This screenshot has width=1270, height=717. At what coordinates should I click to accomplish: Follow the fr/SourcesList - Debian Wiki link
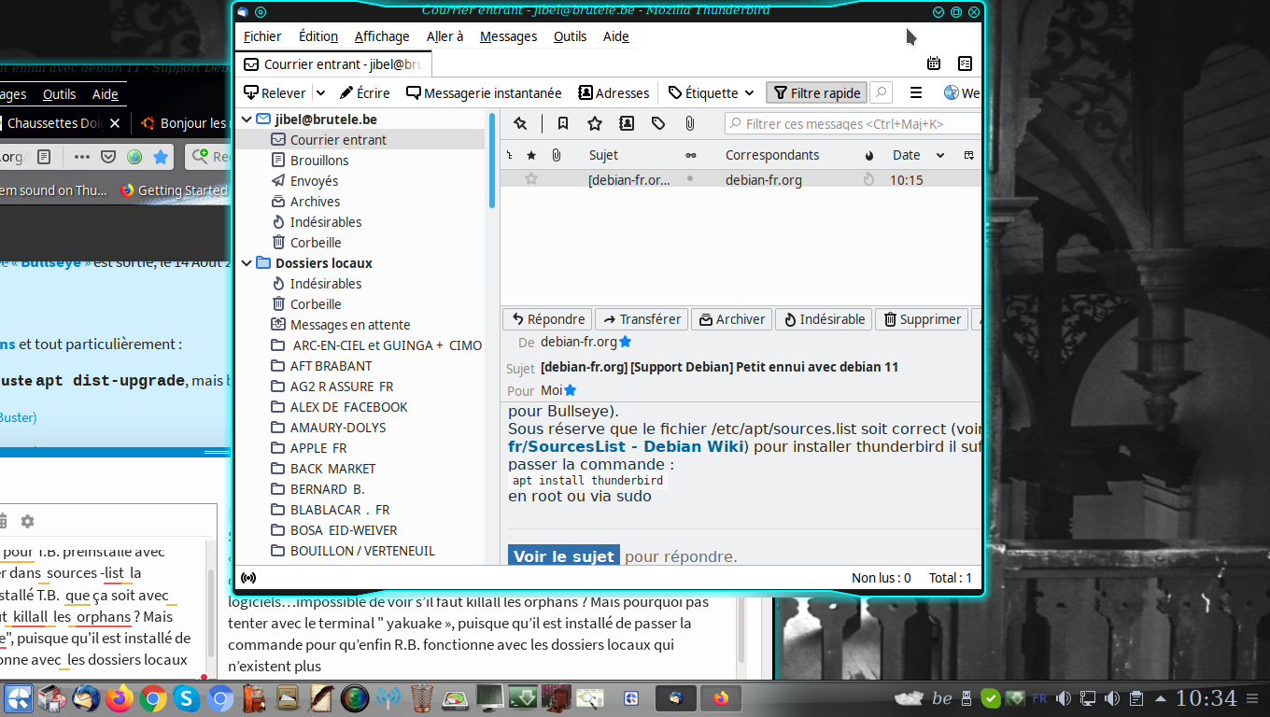pyautogui.click(x=626, y=446)
